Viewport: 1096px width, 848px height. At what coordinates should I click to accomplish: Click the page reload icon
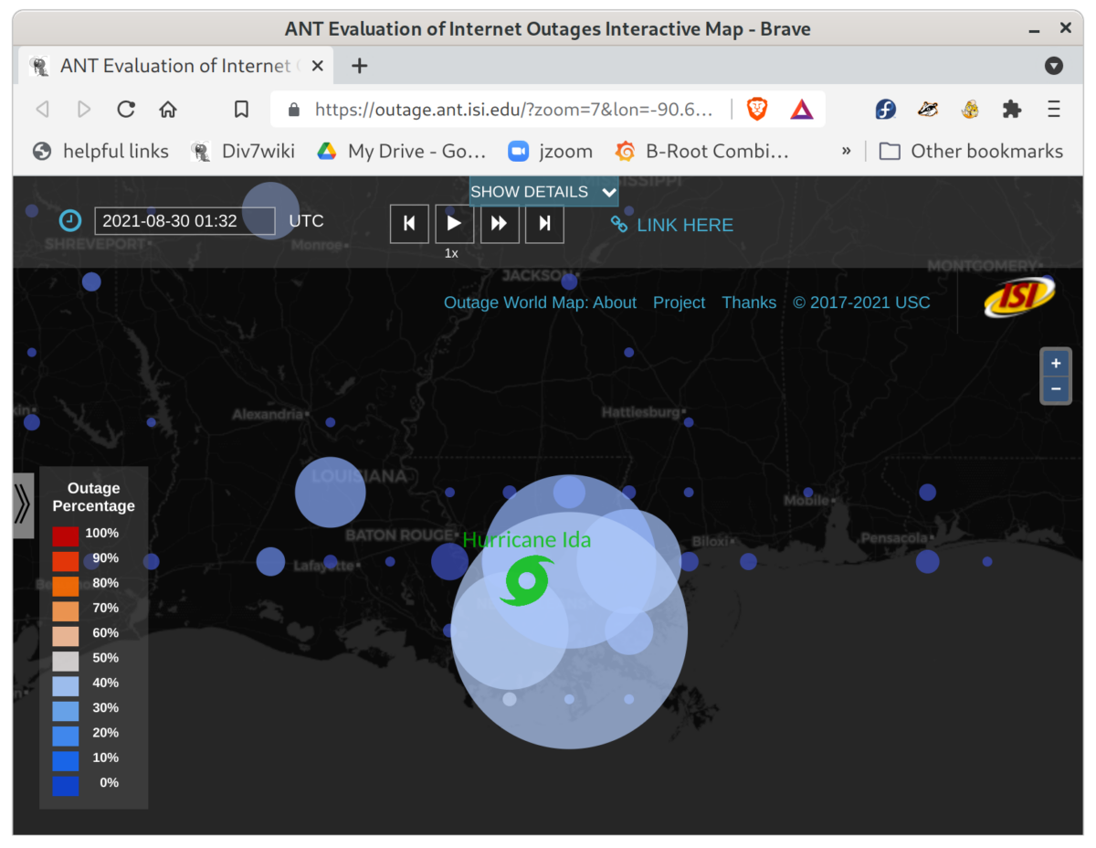[126, 109]
